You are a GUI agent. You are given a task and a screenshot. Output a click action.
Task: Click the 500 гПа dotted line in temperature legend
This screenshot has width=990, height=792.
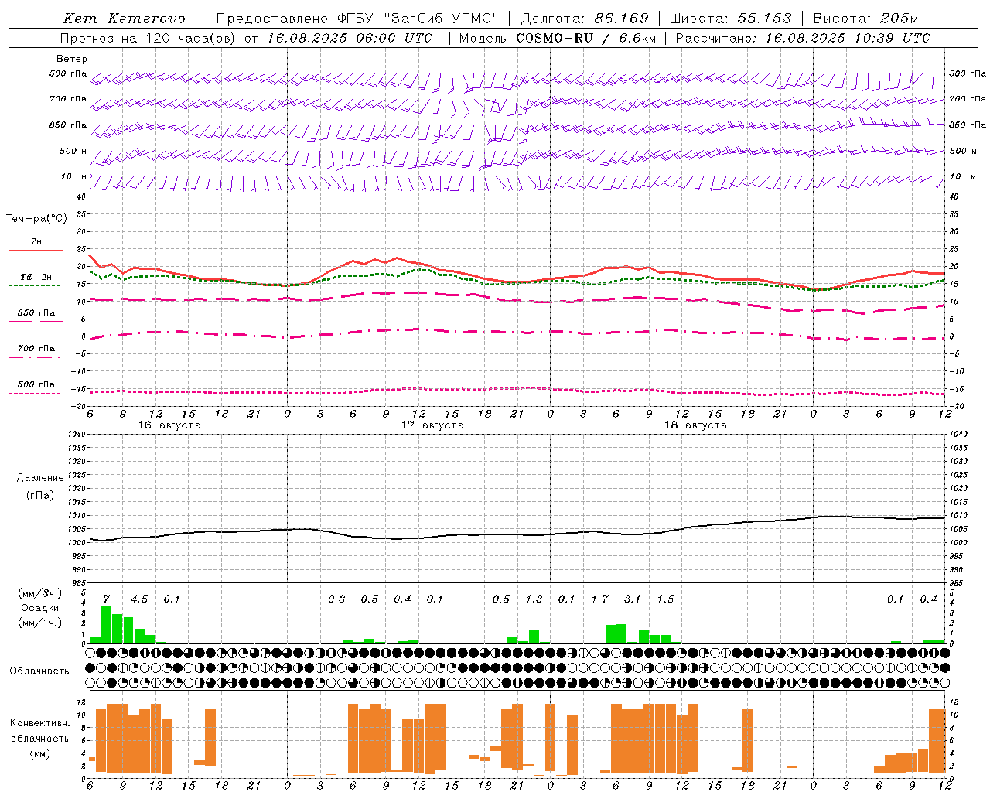click(34, 393)
